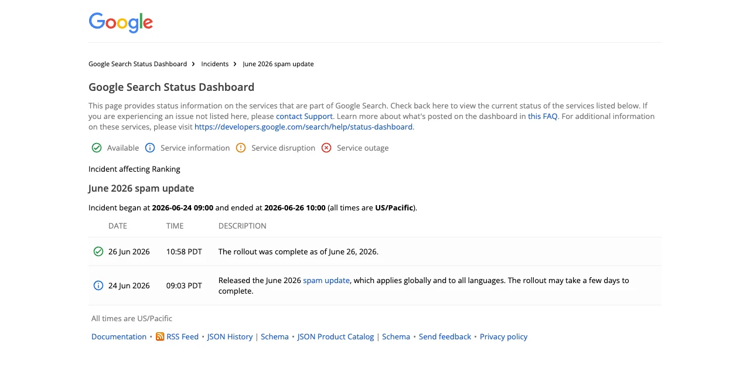Click the RSS feed orange icon
The image size is (750, 371).
[160, 336]
